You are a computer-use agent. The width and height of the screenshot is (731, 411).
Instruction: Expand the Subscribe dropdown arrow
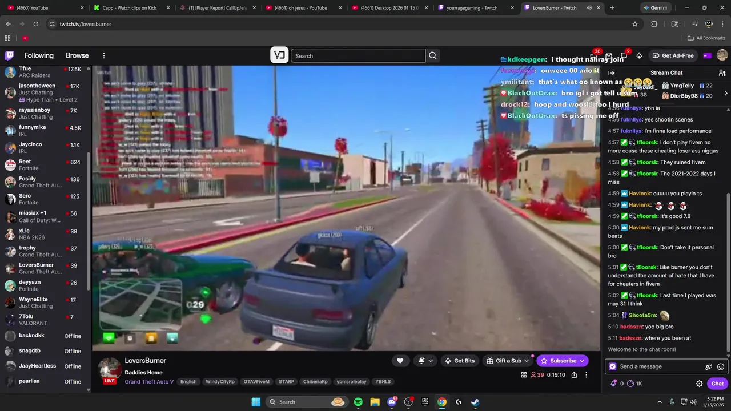point(582,361)
